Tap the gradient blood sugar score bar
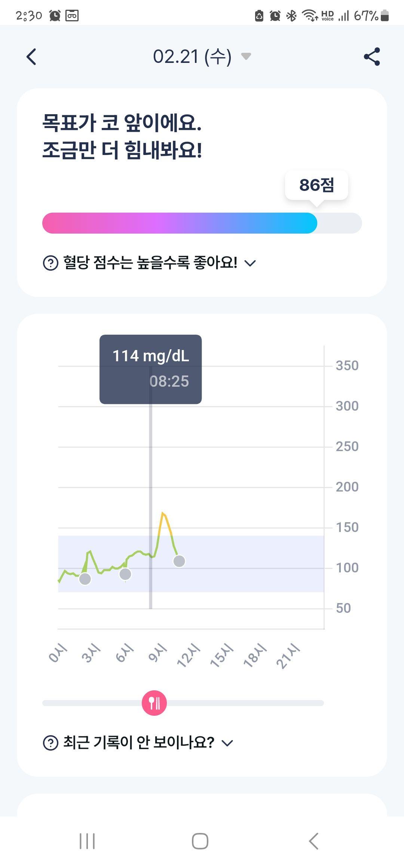Viewport: 404px width, 867px height. 202,223
